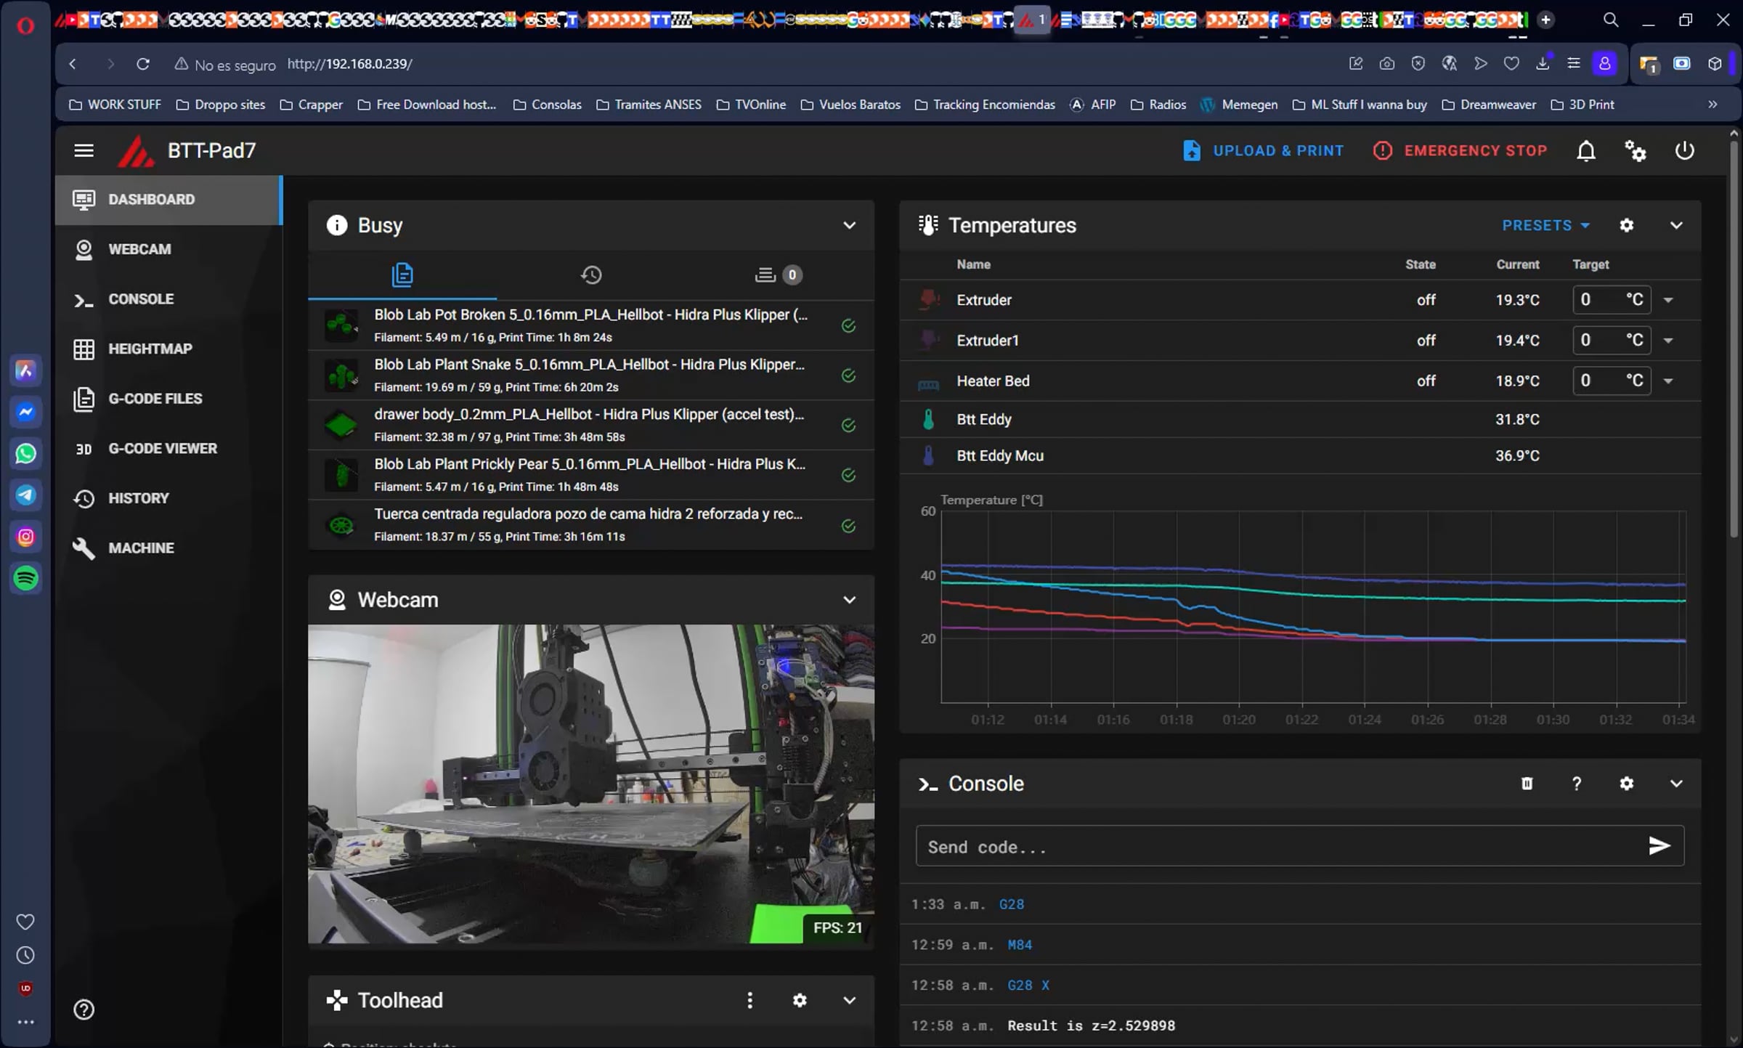
Task: Collapse the Busy status panel
Action: (849, 225)
